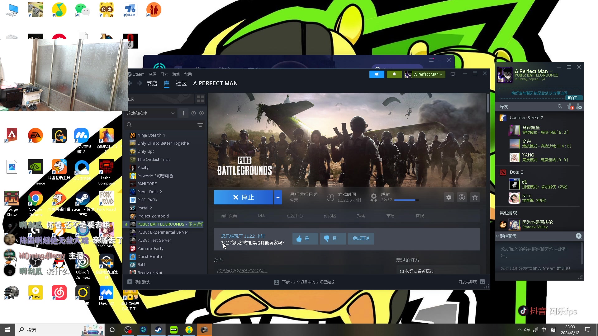Screen dimensions: 598x336
Task: Click the Steam announcements megaphone icon
Action: tap(377, 74)
